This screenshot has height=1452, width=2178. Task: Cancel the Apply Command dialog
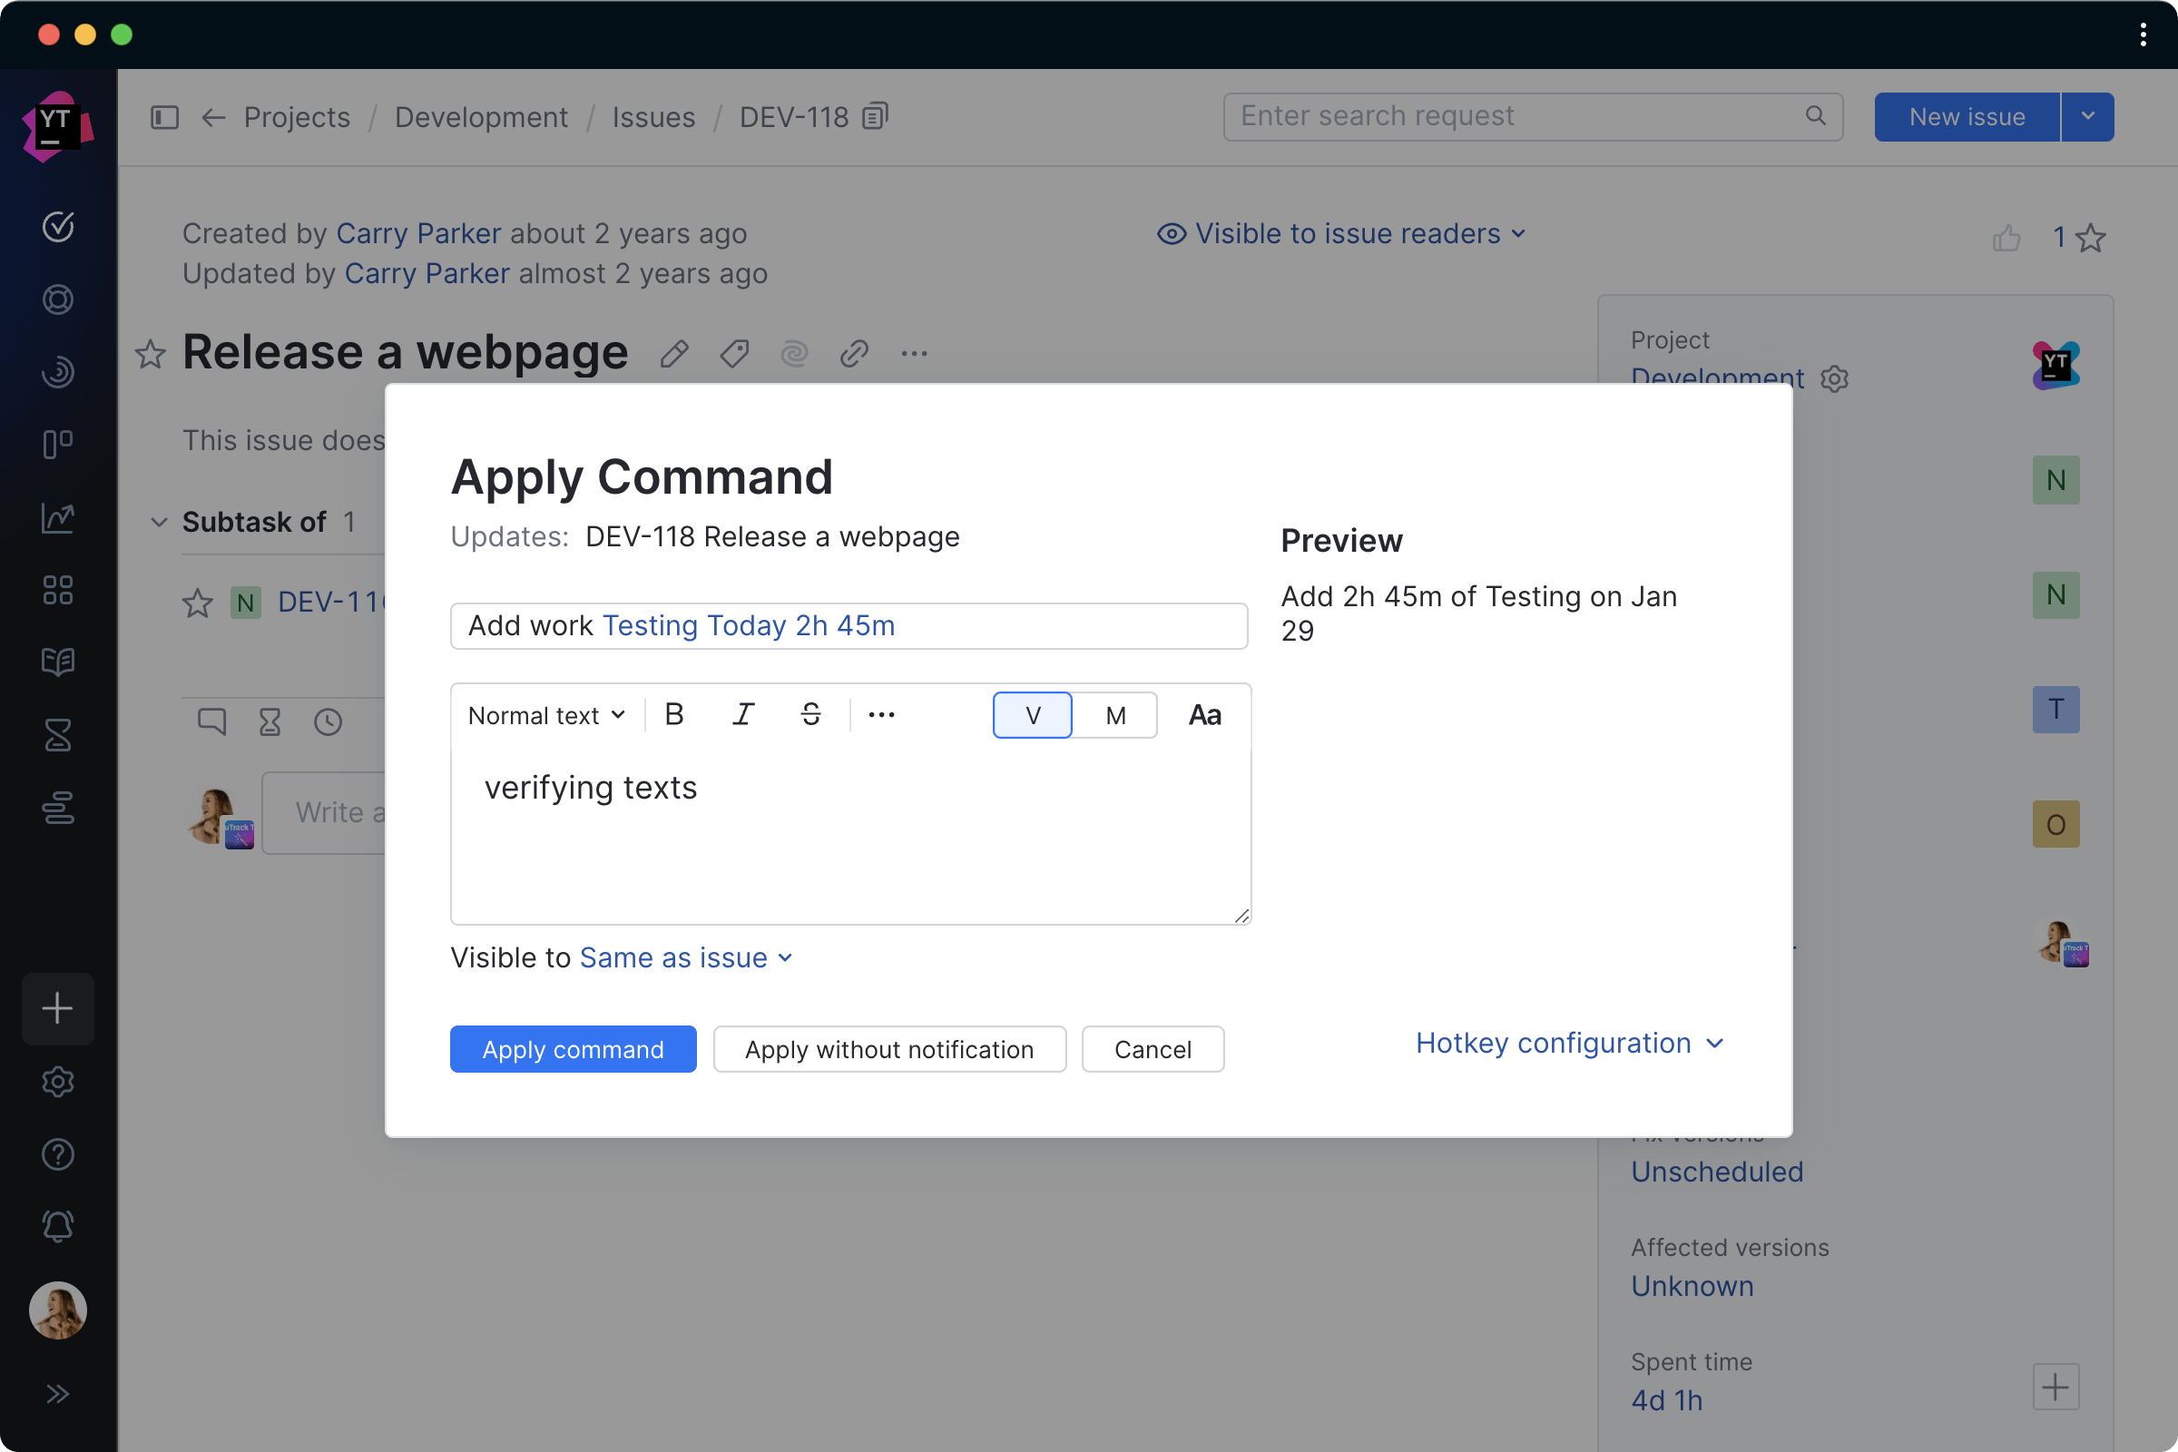pyautogui.click(x=1153, y=1049)
